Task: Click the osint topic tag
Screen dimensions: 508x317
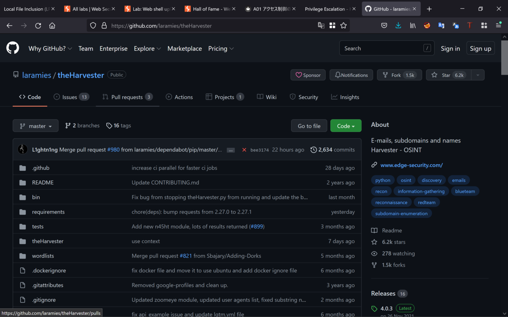Action: pyautogui.click(x=406, y=180)
